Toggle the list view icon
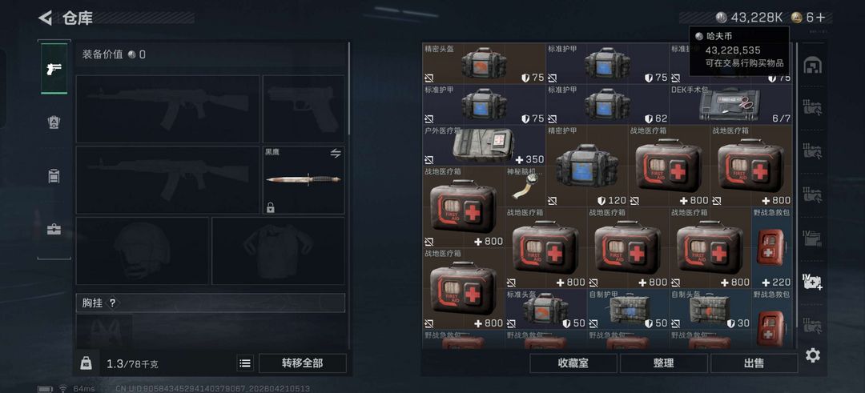Screen dimensions: 865x393 245,363
